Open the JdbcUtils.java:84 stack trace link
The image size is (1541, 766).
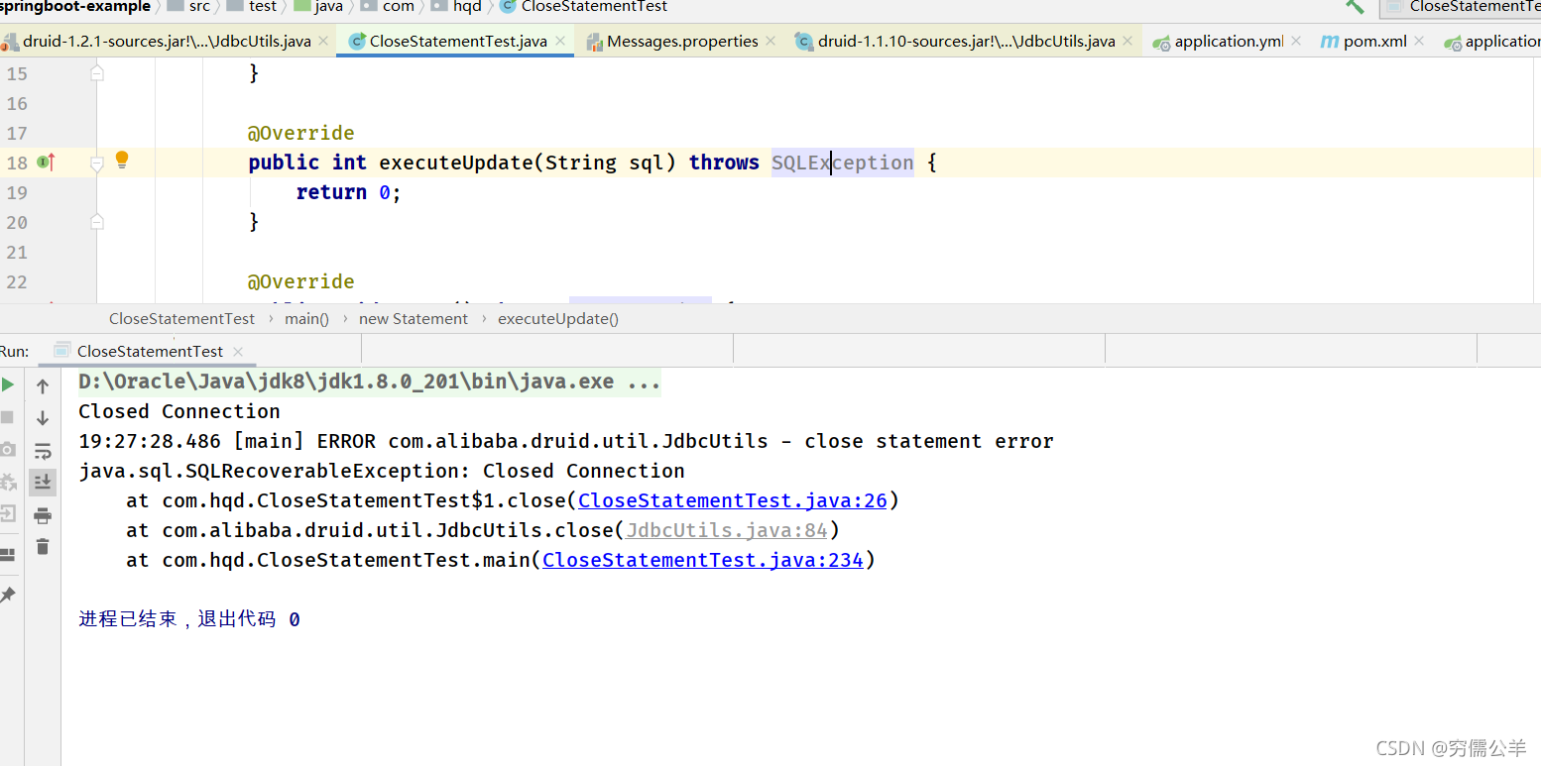coord(727,530)
